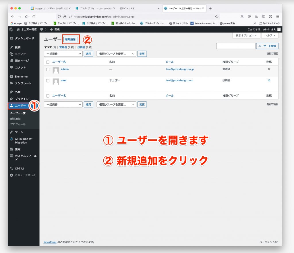Collapse the sidebar with メニューを閉じる
The width and height of the screenshot is (294, 253).
tap(25, 175)
